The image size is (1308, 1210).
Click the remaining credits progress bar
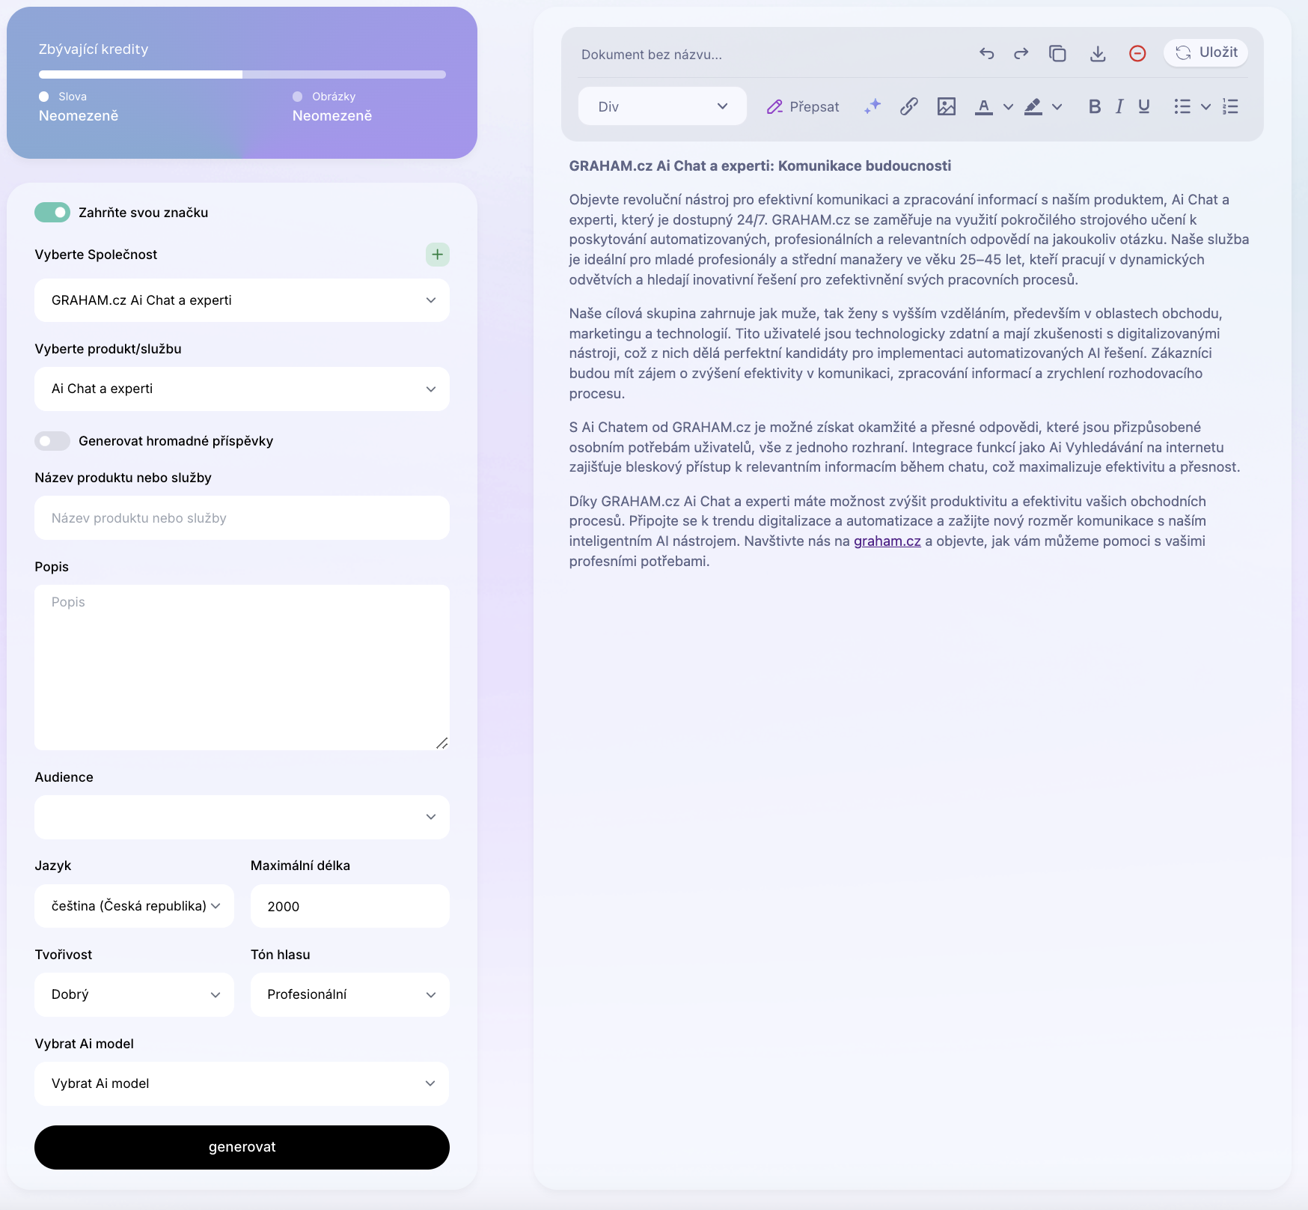242,74
